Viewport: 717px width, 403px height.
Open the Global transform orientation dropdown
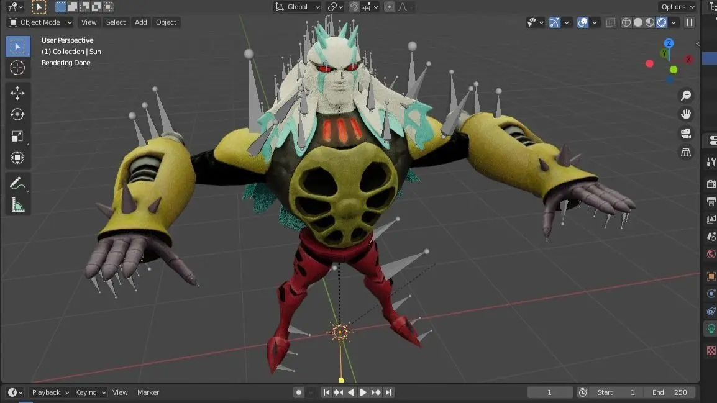click(297, 7)
